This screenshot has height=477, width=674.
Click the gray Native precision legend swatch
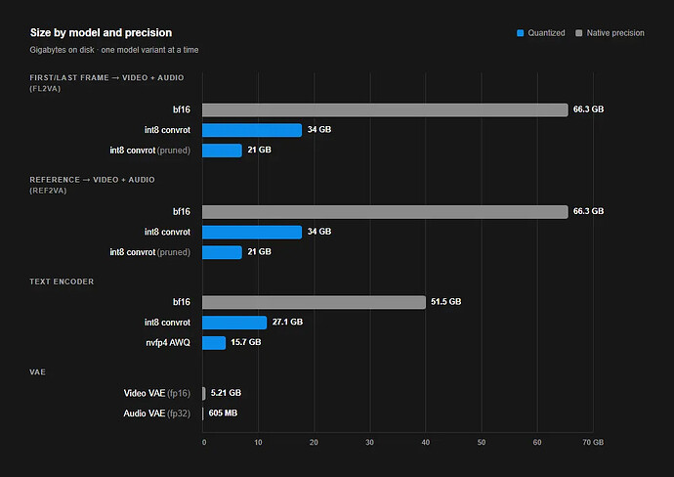(578, 33)
